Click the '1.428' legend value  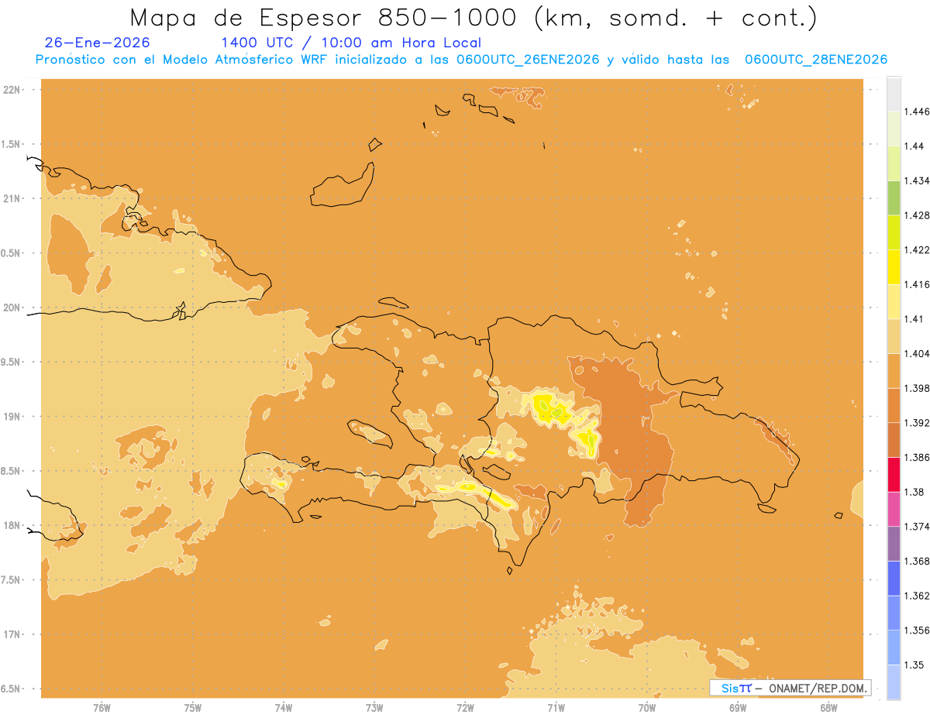(x=916, y=215)
